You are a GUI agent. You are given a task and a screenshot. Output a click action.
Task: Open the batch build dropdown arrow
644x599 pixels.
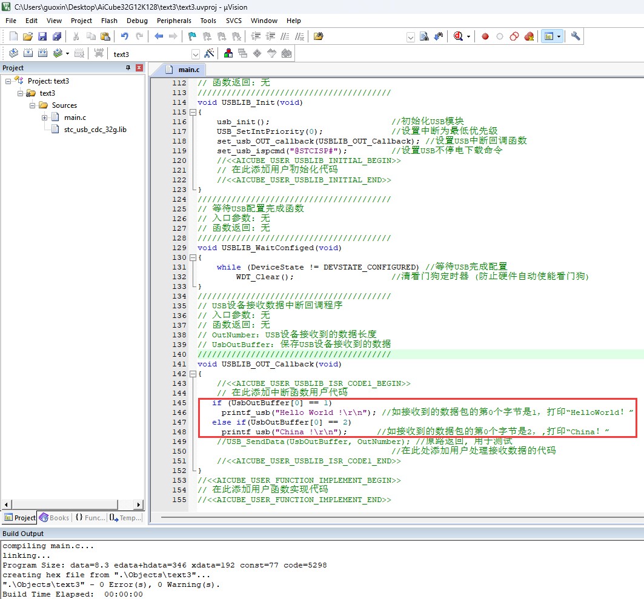pyautogui.click(x=67, y=54)
